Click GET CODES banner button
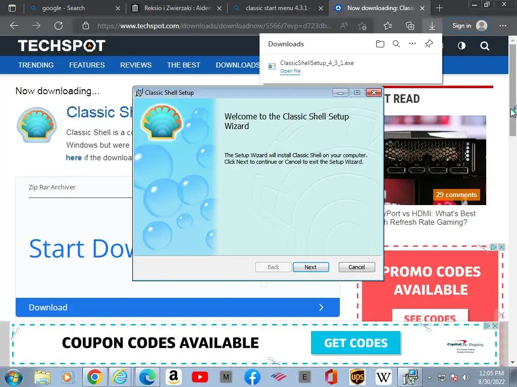 pyautogui.click(x=355, y=343)
